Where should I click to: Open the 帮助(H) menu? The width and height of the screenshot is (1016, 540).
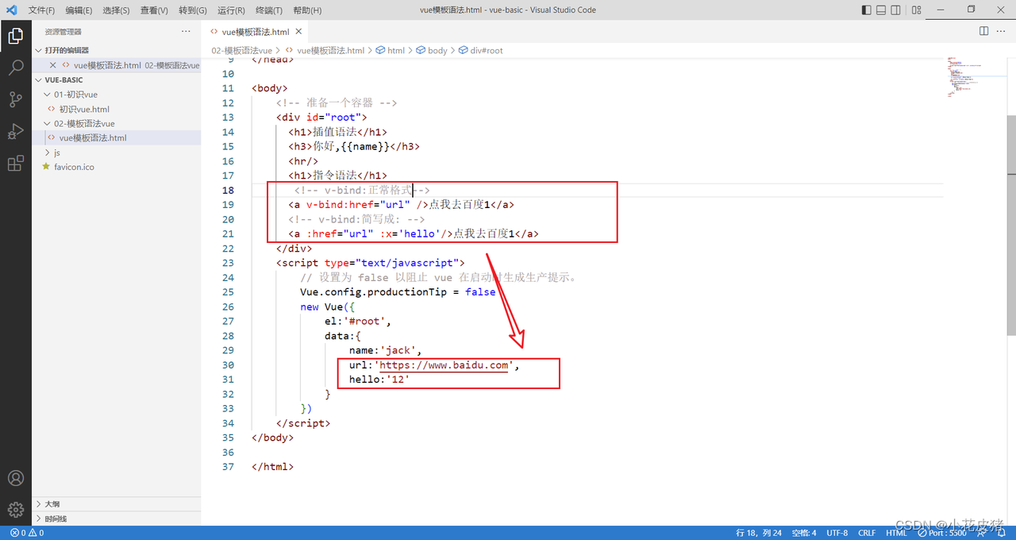pyautogui.click(x=307, y=10)
